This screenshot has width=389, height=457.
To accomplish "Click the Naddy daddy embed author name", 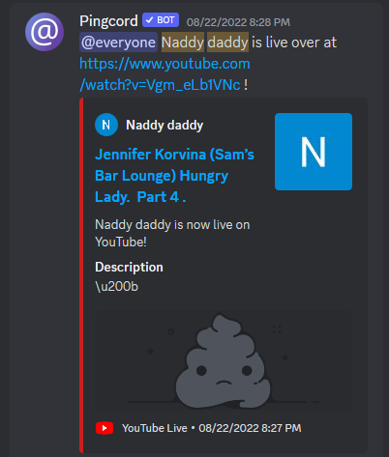I will click(165, 125).
